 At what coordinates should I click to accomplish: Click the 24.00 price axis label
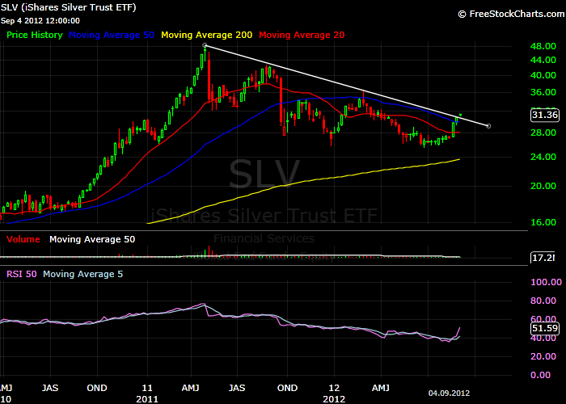[543, 157]
